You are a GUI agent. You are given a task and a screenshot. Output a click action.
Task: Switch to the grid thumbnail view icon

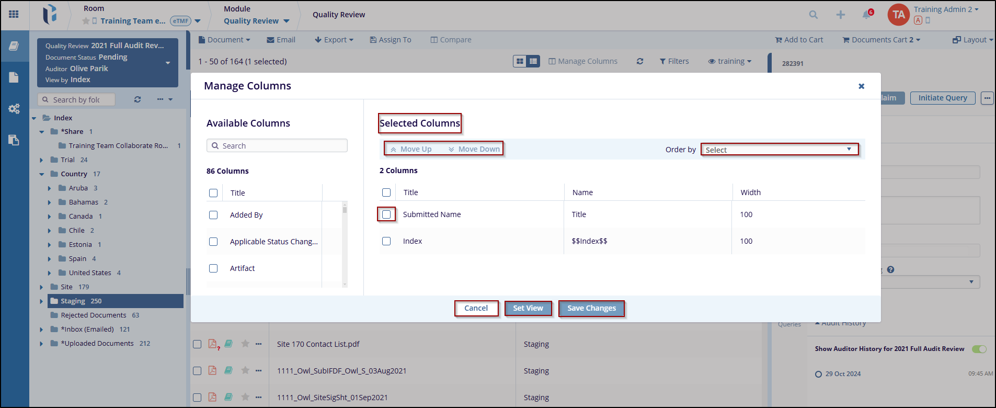click(x=520, y=61)
